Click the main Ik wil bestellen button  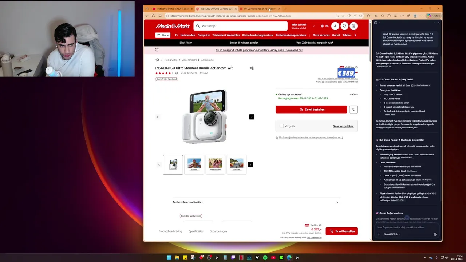[311, 110]
